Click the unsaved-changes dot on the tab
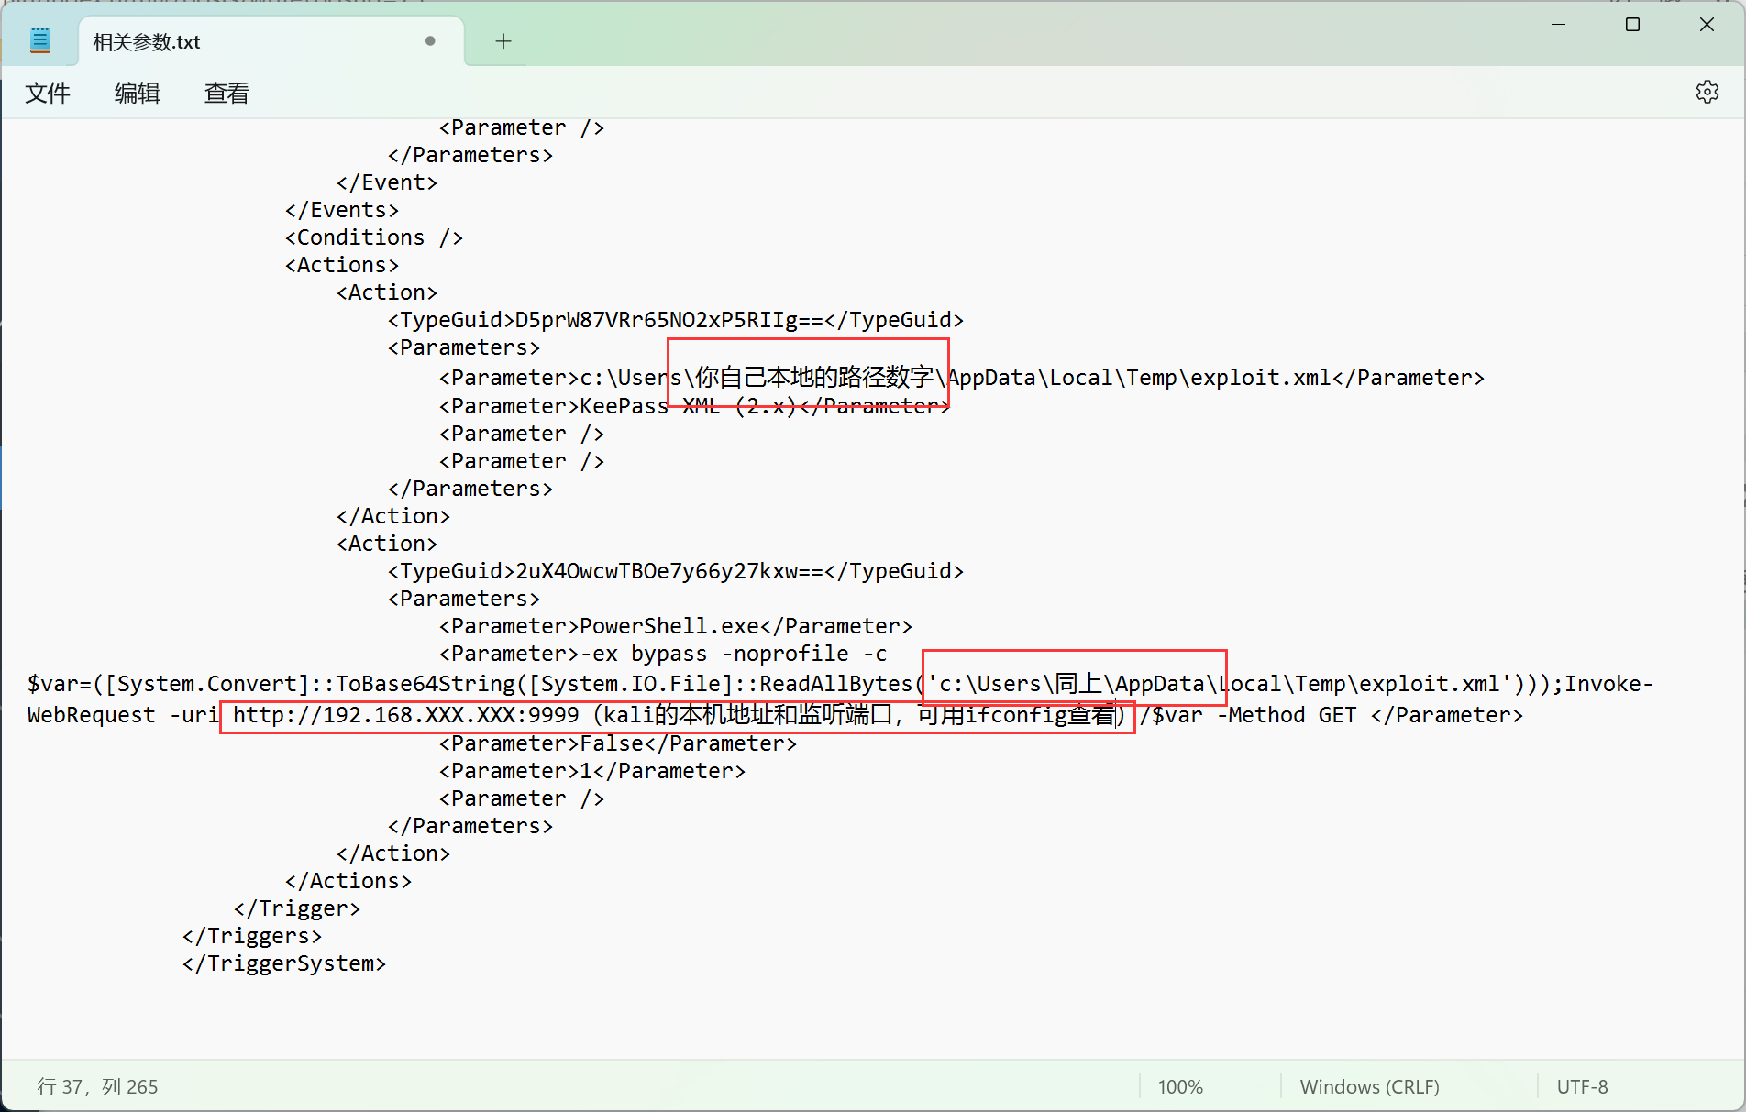The width and height of the screenshot is (1746, 1112). [x=430, y=41]
